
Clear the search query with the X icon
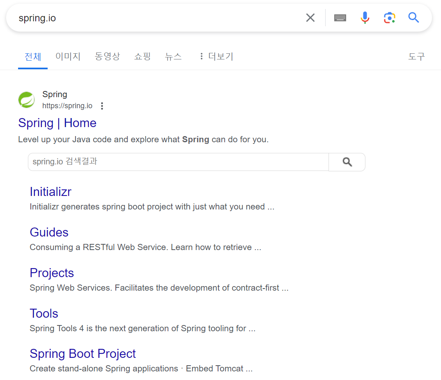(x=310, y=18)
